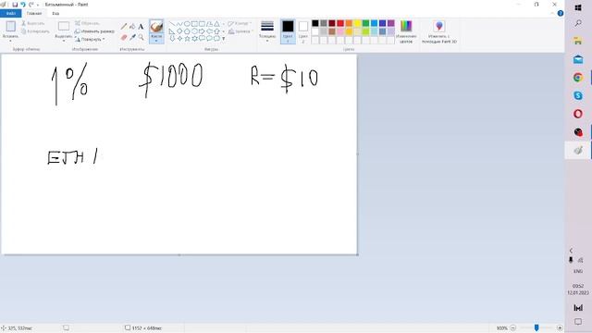The width and height of the screenshot is (592, 333).
Task: Open the Windows Start button
Action: (x=578, y=7)
